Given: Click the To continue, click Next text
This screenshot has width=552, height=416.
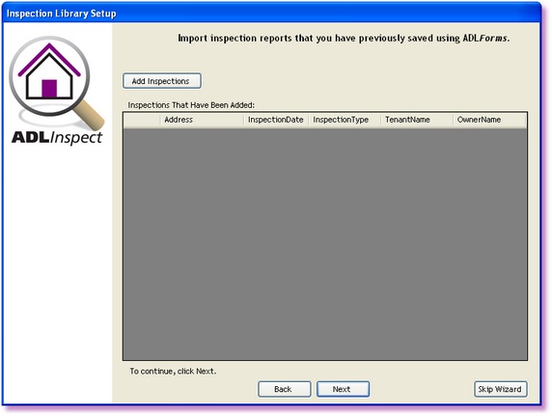Looking at the screenshot, I should tap(173, 372).
